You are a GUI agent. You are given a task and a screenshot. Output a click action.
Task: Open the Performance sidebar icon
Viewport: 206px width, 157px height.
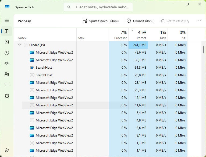[x=7, y=42]
